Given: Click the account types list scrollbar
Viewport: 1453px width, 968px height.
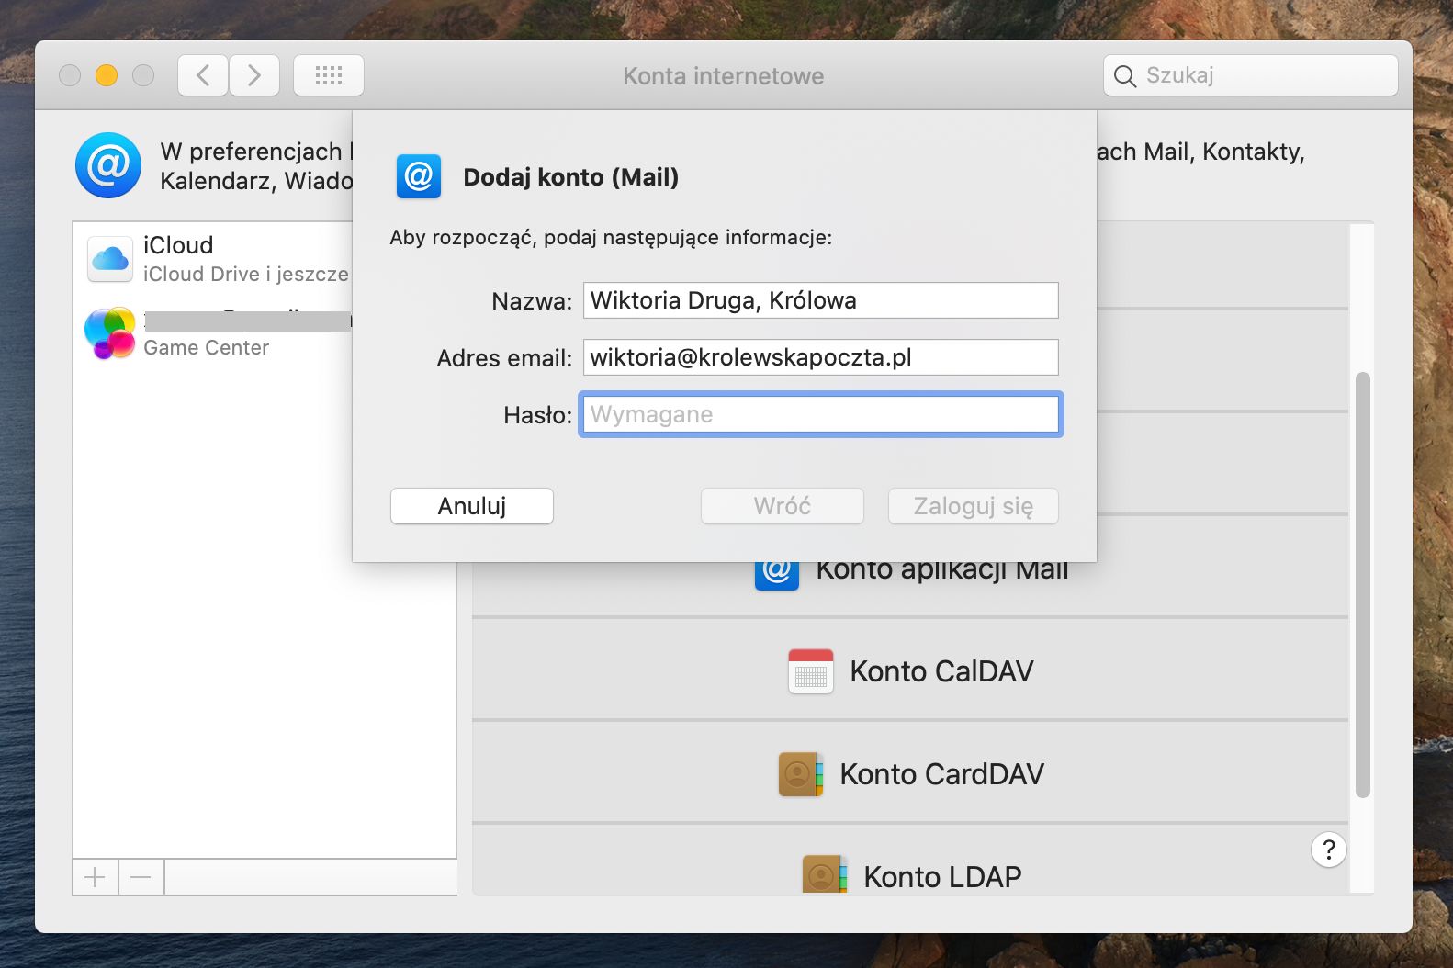Looking at the screenshot, I should coord(1363,584).
